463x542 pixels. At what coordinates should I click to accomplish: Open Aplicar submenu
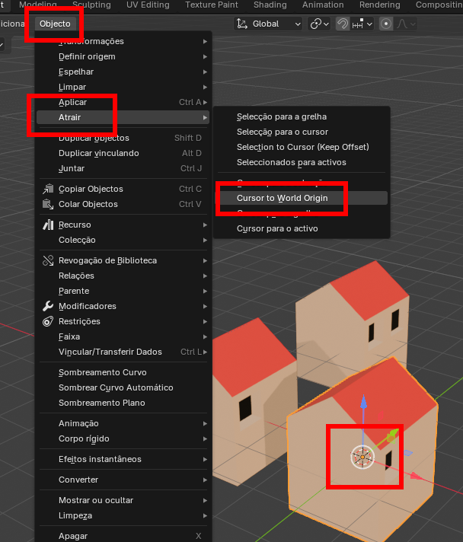pyautogui.click(x=123, y=102)
